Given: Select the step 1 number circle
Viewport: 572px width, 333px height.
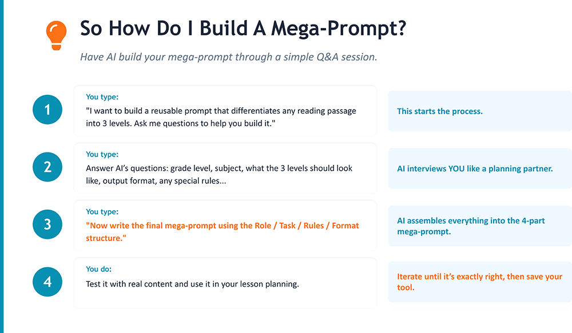Looking at the screenshot, I should tap(48, 110).
